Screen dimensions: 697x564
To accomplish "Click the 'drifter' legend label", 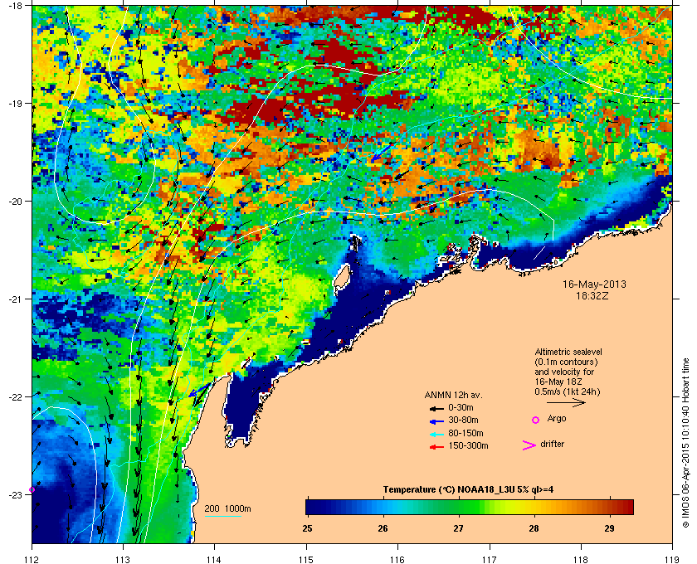I will click(553, 444).
